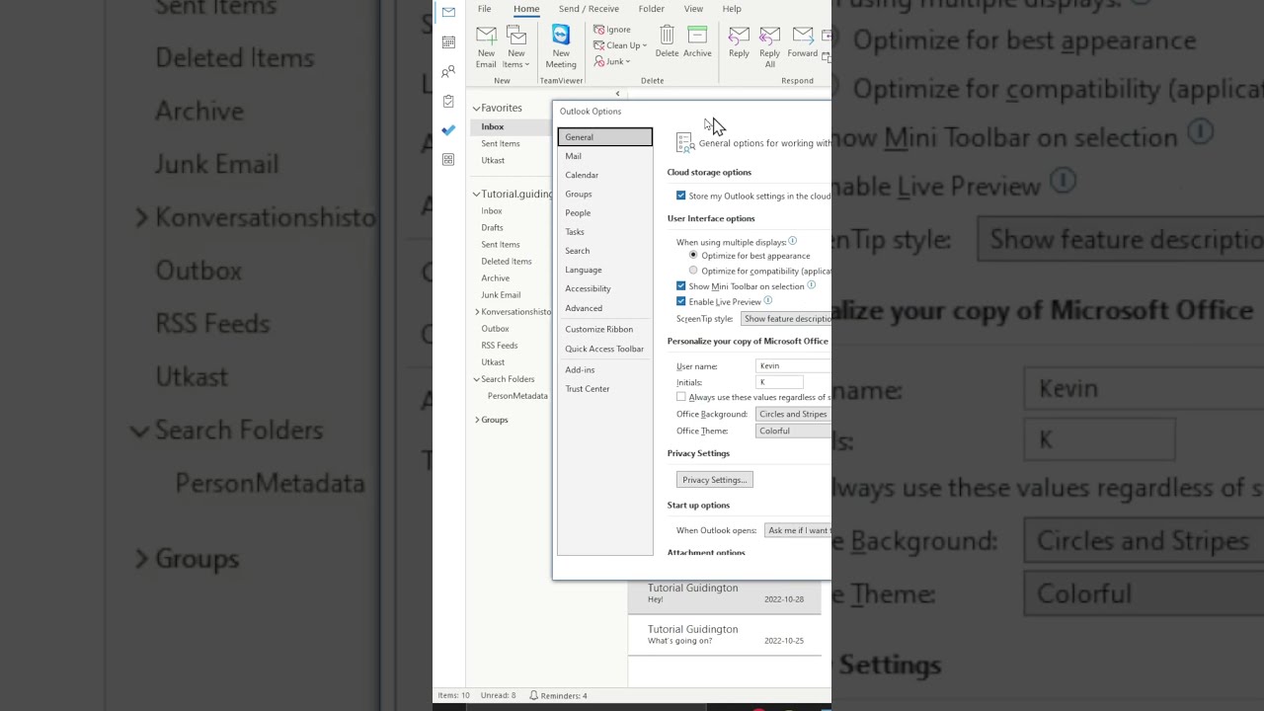Select Optimize for best appearance
The width and height of the screenshot is (1264, 711).
click(693, 255)
